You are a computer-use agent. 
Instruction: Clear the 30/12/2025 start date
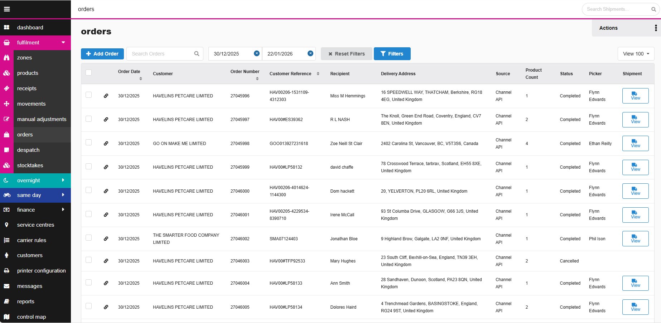coord(257,53)
